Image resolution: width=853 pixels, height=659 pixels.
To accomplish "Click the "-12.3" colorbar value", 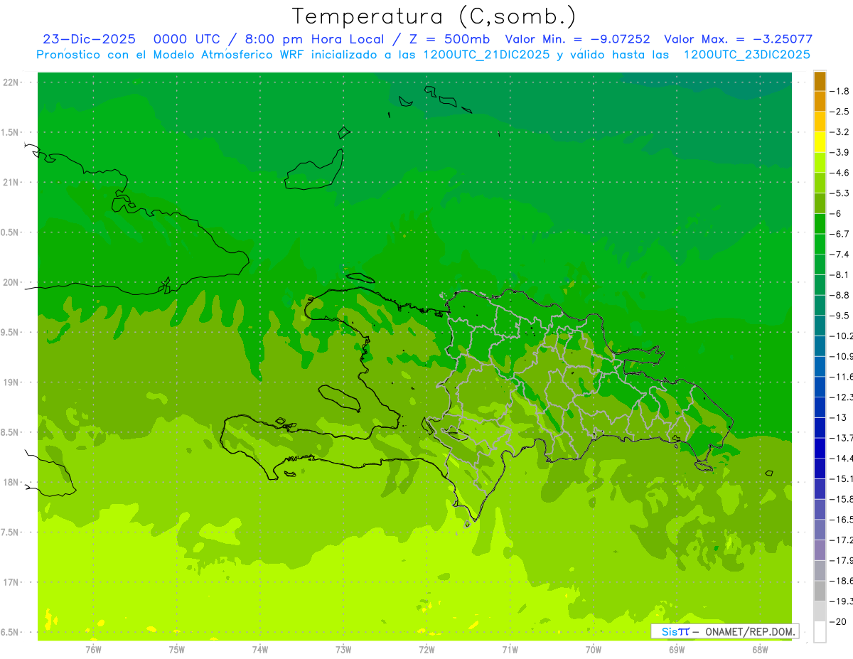I will (842, 397).
